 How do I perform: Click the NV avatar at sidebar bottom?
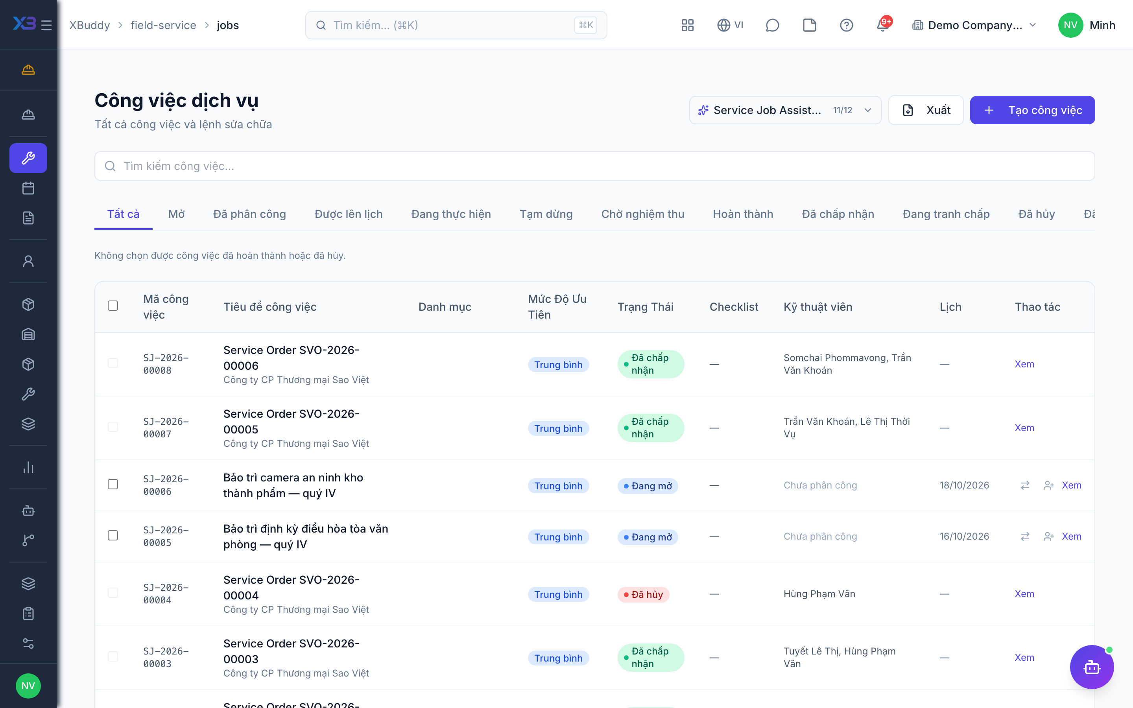click(28, 686)
